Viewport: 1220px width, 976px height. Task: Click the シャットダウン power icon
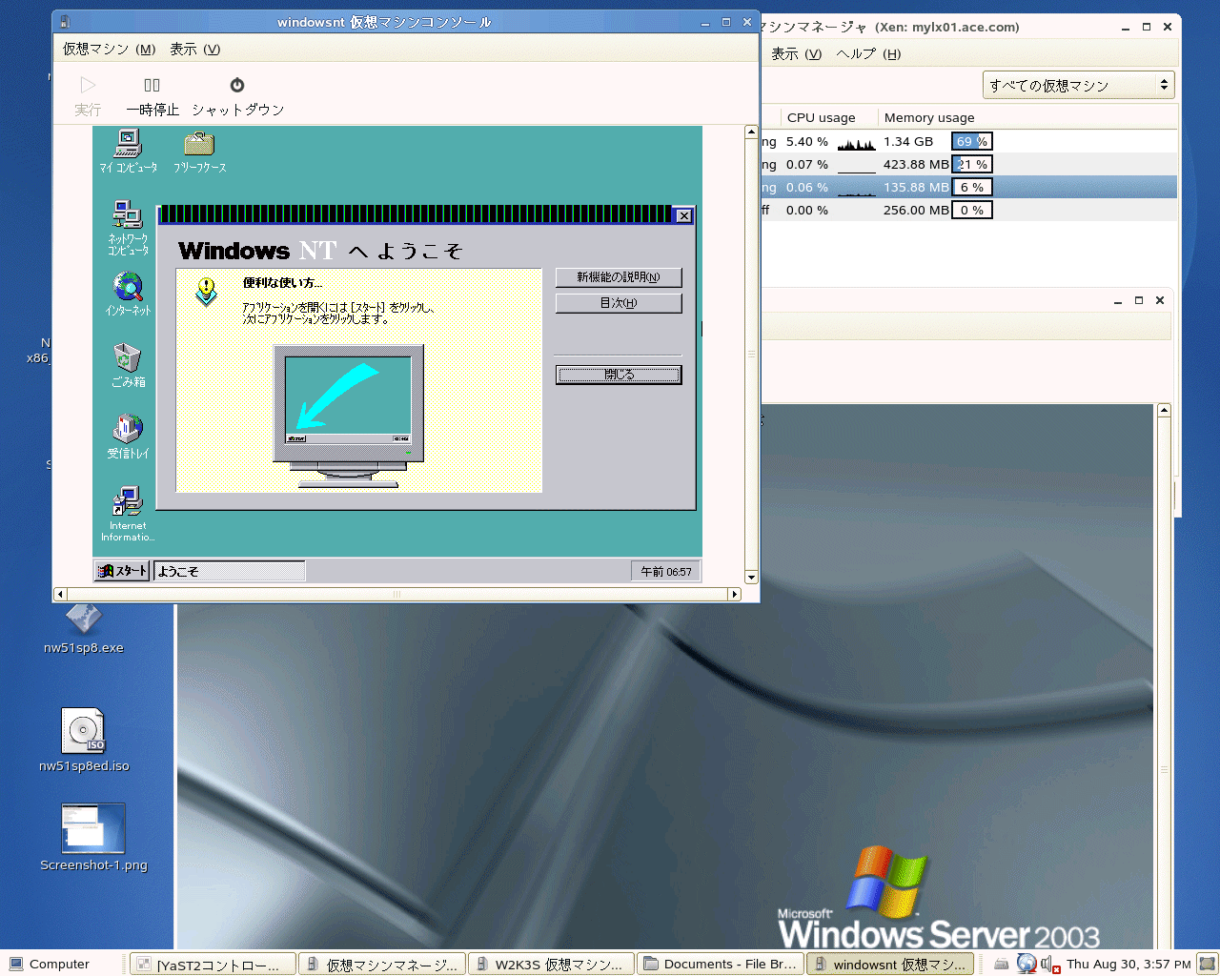coord(237,85)
